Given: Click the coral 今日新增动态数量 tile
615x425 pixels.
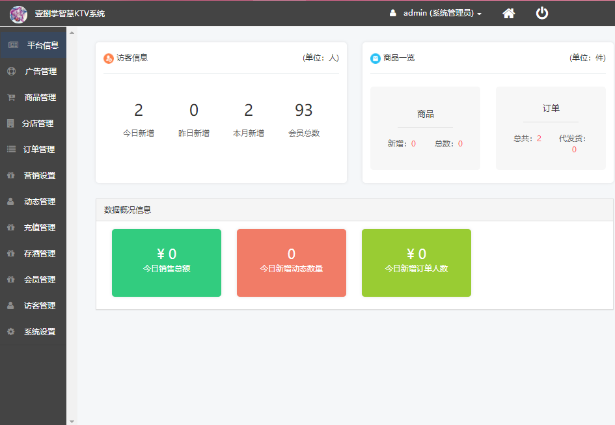Looking at the screenshot, I should click(292, 263).
